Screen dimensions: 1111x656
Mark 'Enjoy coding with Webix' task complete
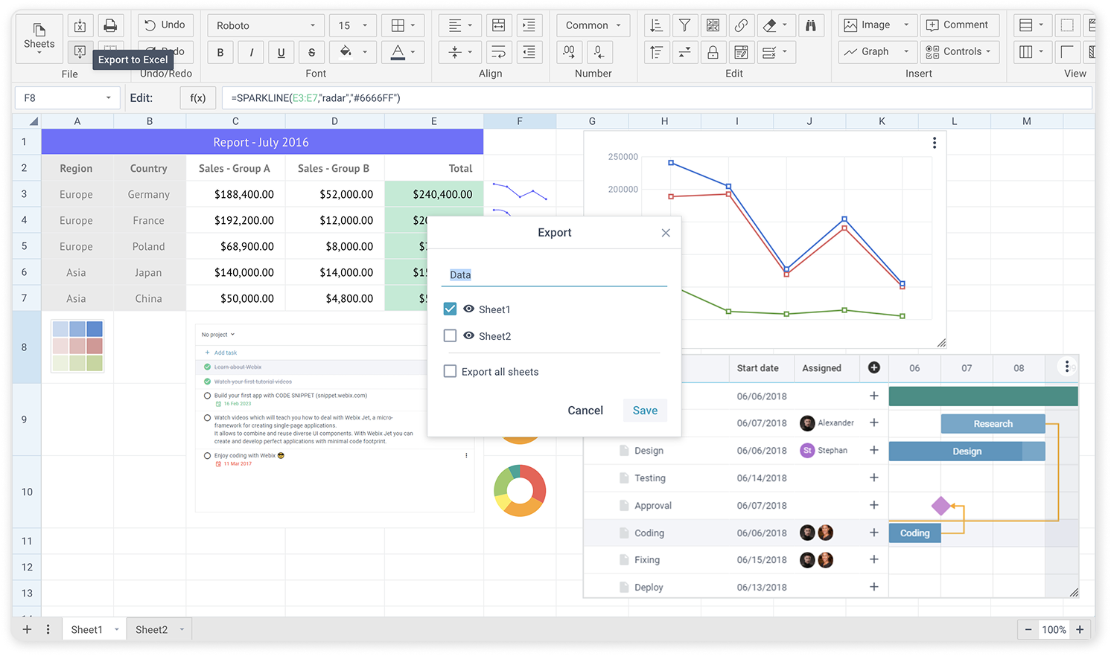click(x=207, y=456)
